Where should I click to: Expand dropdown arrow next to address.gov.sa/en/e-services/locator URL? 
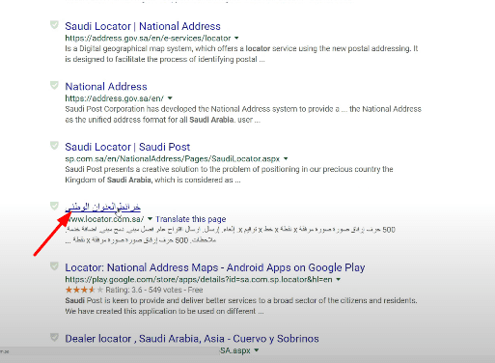tap(236, 38)
